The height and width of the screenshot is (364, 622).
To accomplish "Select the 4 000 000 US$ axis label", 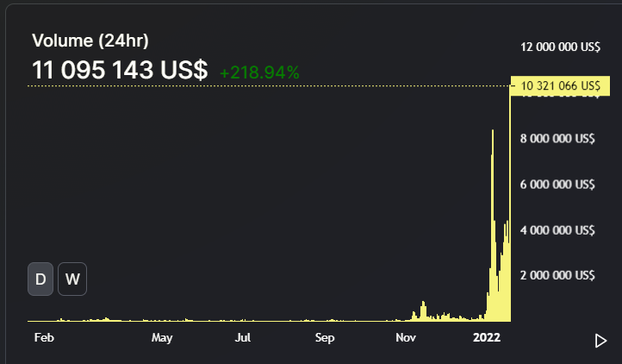I will (x=557, y=230).
